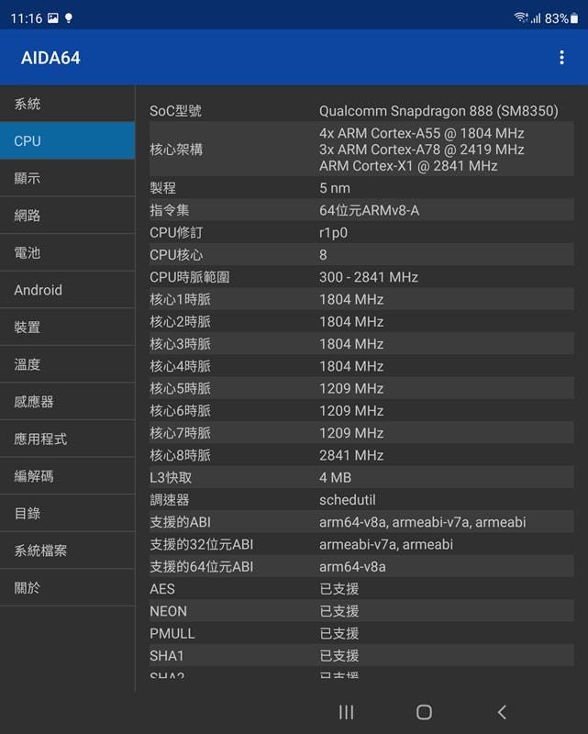The image size is (588, 734).
Task: Open the 關於 section
Action: click(x=67, y=587)
